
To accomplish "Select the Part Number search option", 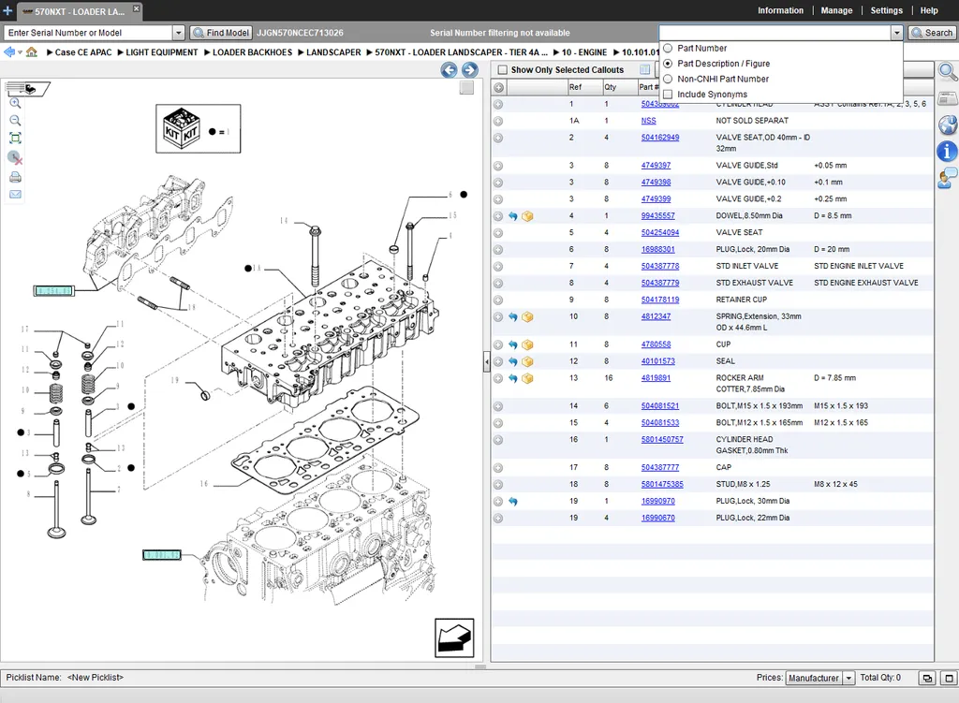I will point(668,49).
